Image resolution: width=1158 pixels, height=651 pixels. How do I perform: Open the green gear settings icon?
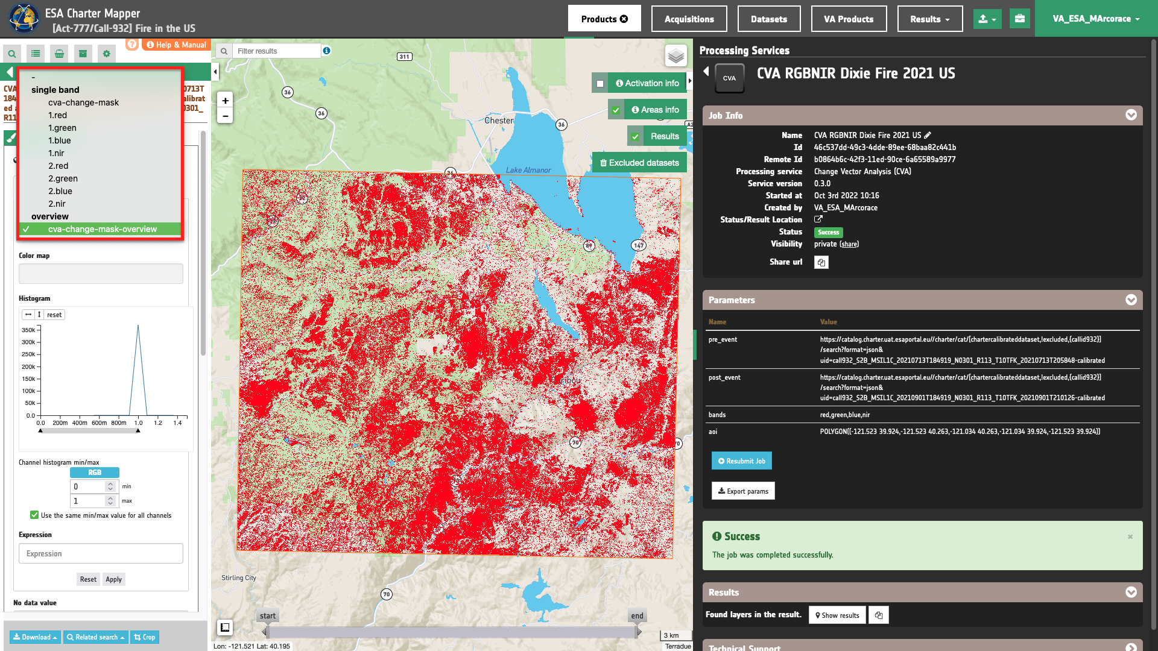coord(107,54)
